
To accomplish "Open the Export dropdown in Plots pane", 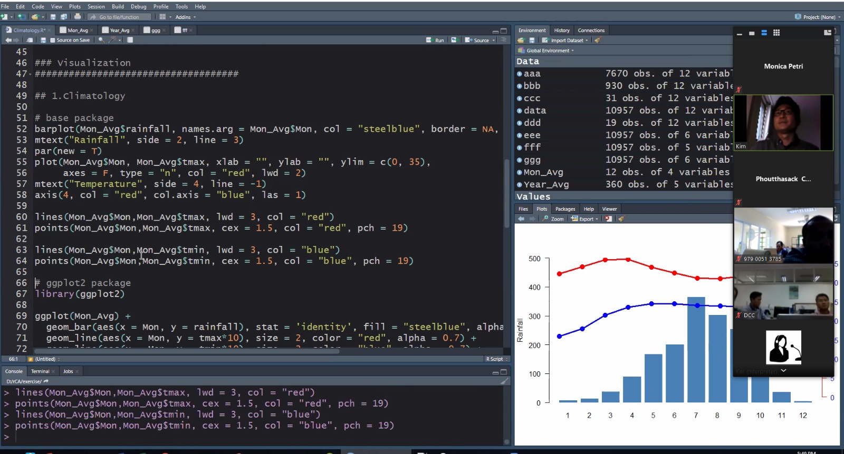I will (x=586, y=219).
